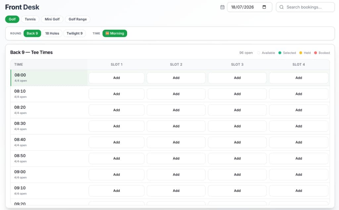This screenshot has height=210, width=339.
Task: Add booking at 08:00 Slot 1
Action: pos(117,78)
